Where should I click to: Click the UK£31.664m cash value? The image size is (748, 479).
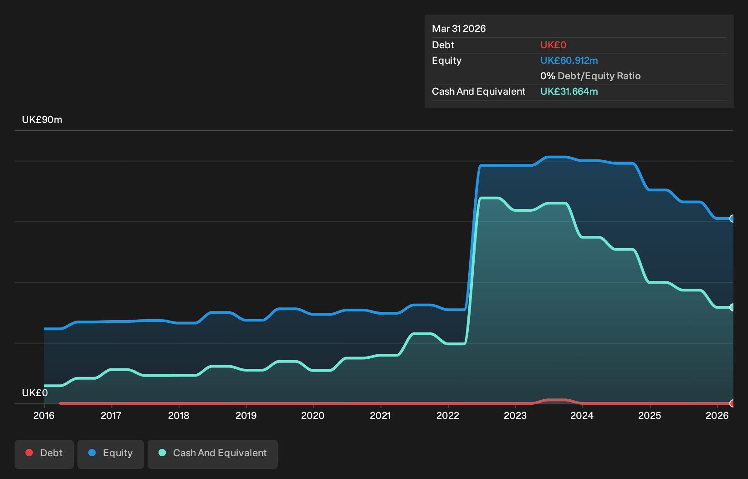coord(569,92)
